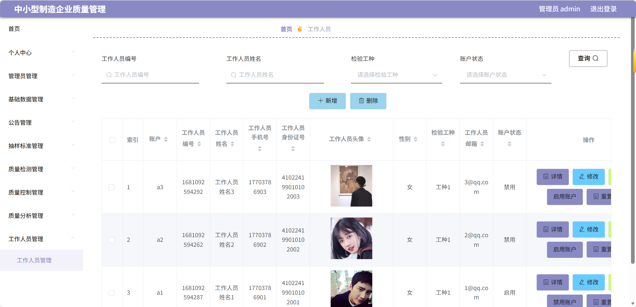This screenshot has height=307, width=636.
Task: Expand 公告管理 sidebar menu
Action: (x=42, y=122)
